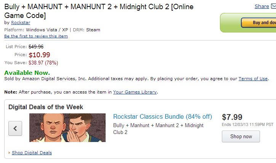The height and width of the screenshot is (163, 276).
Task: Click the Available Now status text
Action: [27, 73]
